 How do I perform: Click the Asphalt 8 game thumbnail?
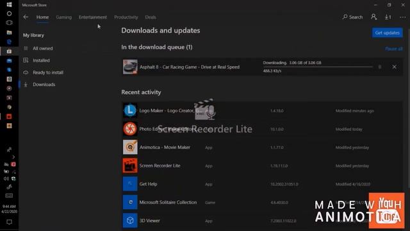[x=130, y=67]
